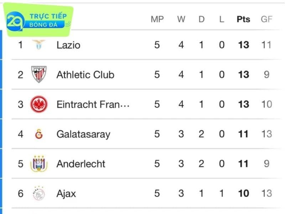Image resolution: width=285 pixels, height=214 pixels.
Task: Select the Galatasaray team name
Action: coord(83,134)
